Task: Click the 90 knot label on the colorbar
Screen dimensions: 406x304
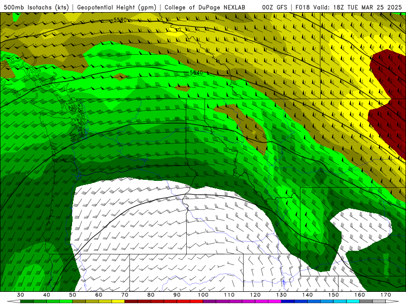Action: click(x=177, y=295)
